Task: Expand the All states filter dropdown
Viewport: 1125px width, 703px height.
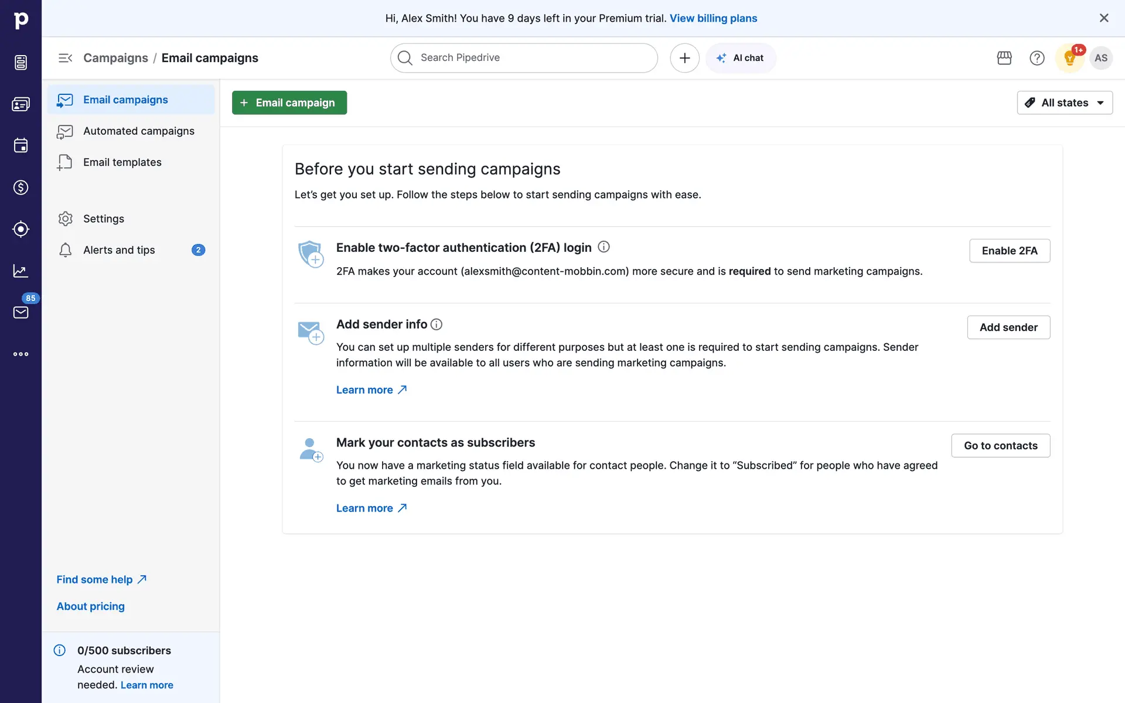Action: 1065,103
